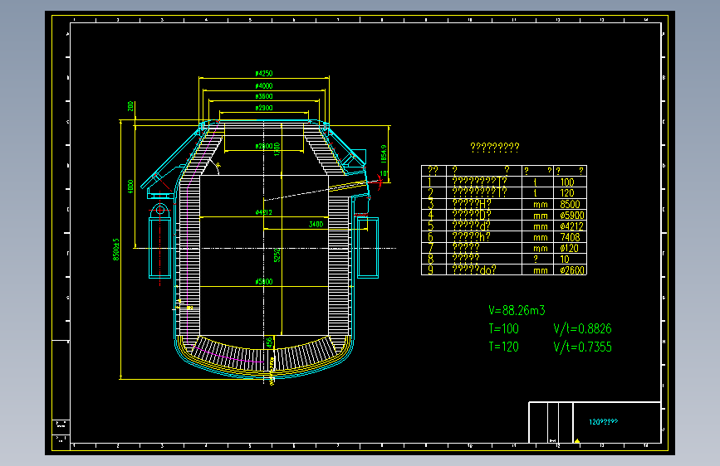Click the ø2900 dimension label
The height and width of the screenshot is (466, 720).
point(264,108)
